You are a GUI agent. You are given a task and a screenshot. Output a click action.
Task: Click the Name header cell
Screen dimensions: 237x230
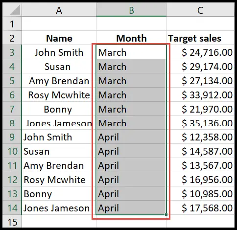(59, 38)
